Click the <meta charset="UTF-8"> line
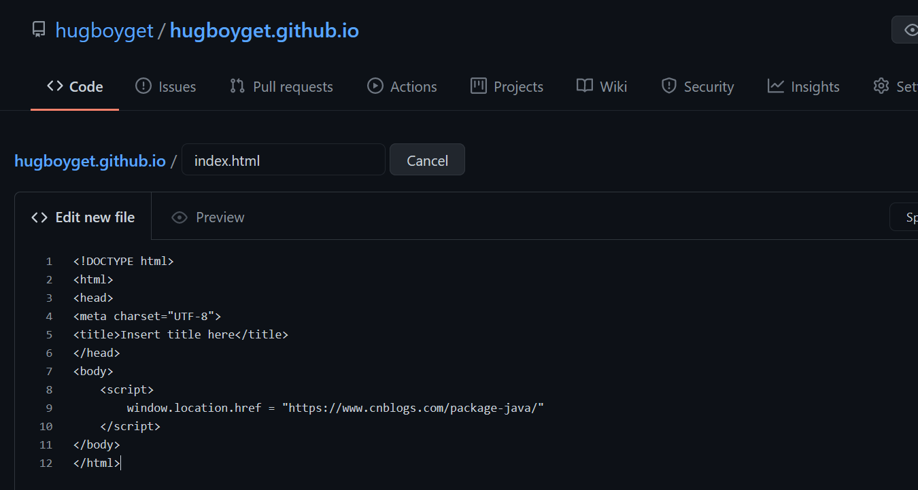This screenshot has width=918, height=490. click(x=148, y=316)
